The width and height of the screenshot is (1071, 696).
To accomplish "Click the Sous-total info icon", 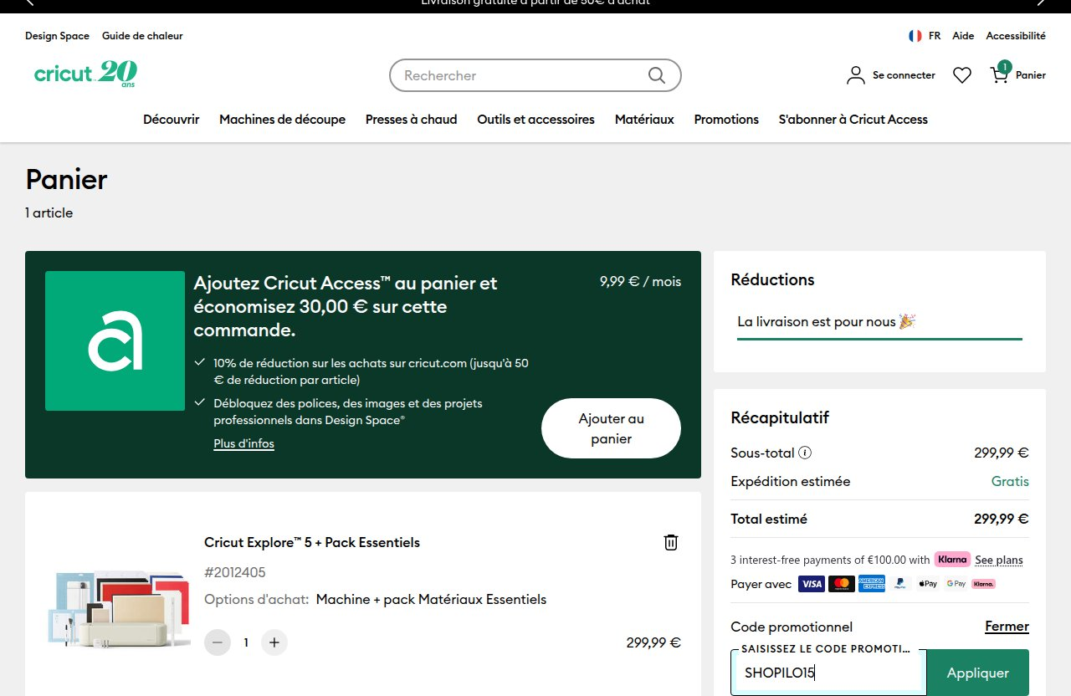I will (805, 453).
